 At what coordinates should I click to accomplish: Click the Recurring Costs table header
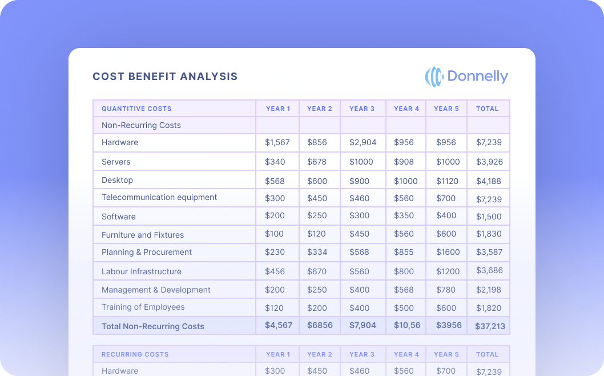[135, 354]
